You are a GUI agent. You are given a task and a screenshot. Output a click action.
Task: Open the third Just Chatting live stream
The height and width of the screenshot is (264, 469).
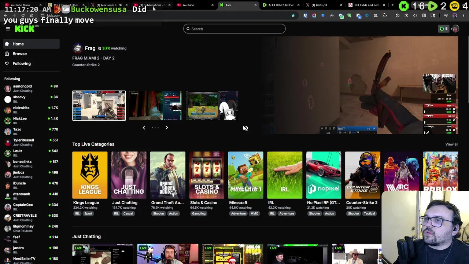point(233,254)
